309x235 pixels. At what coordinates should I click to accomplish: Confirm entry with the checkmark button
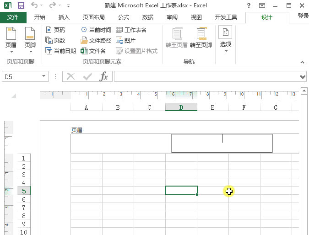pyautogui.click(x=87, y=76)
